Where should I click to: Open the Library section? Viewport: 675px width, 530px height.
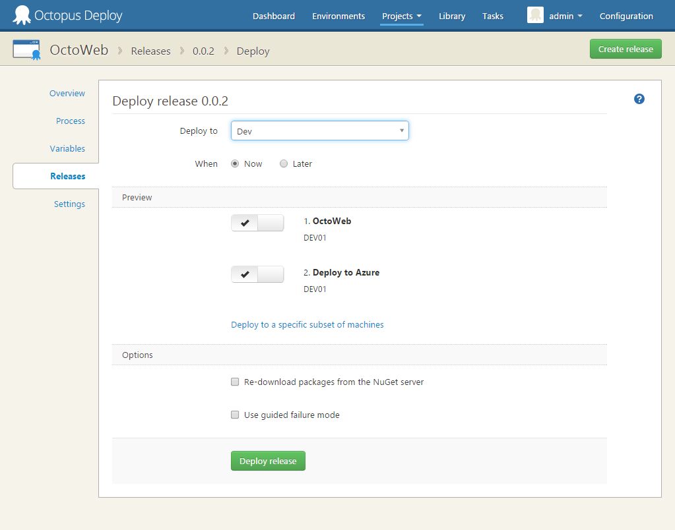(x=451, y=16)
